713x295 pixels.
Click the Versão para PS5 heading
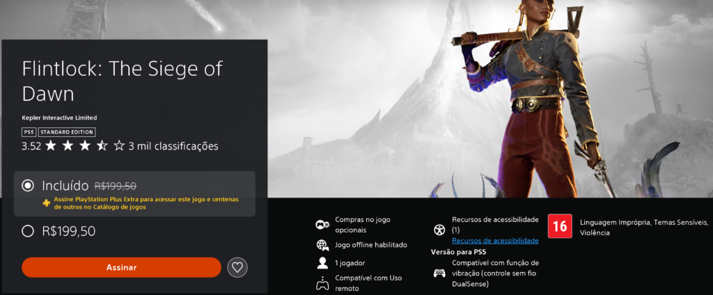pos(460,252)
